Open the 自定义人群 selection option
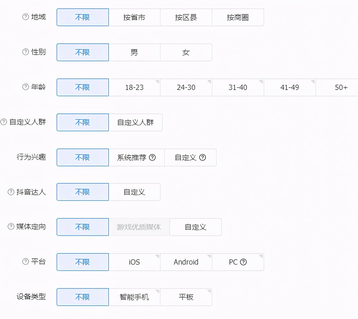 [x=136, y=122]
